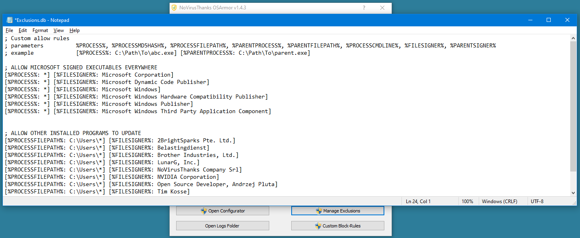Click the %PARENTSIGNER% parameter text
The image size is (580, 238).
[473, 45]
